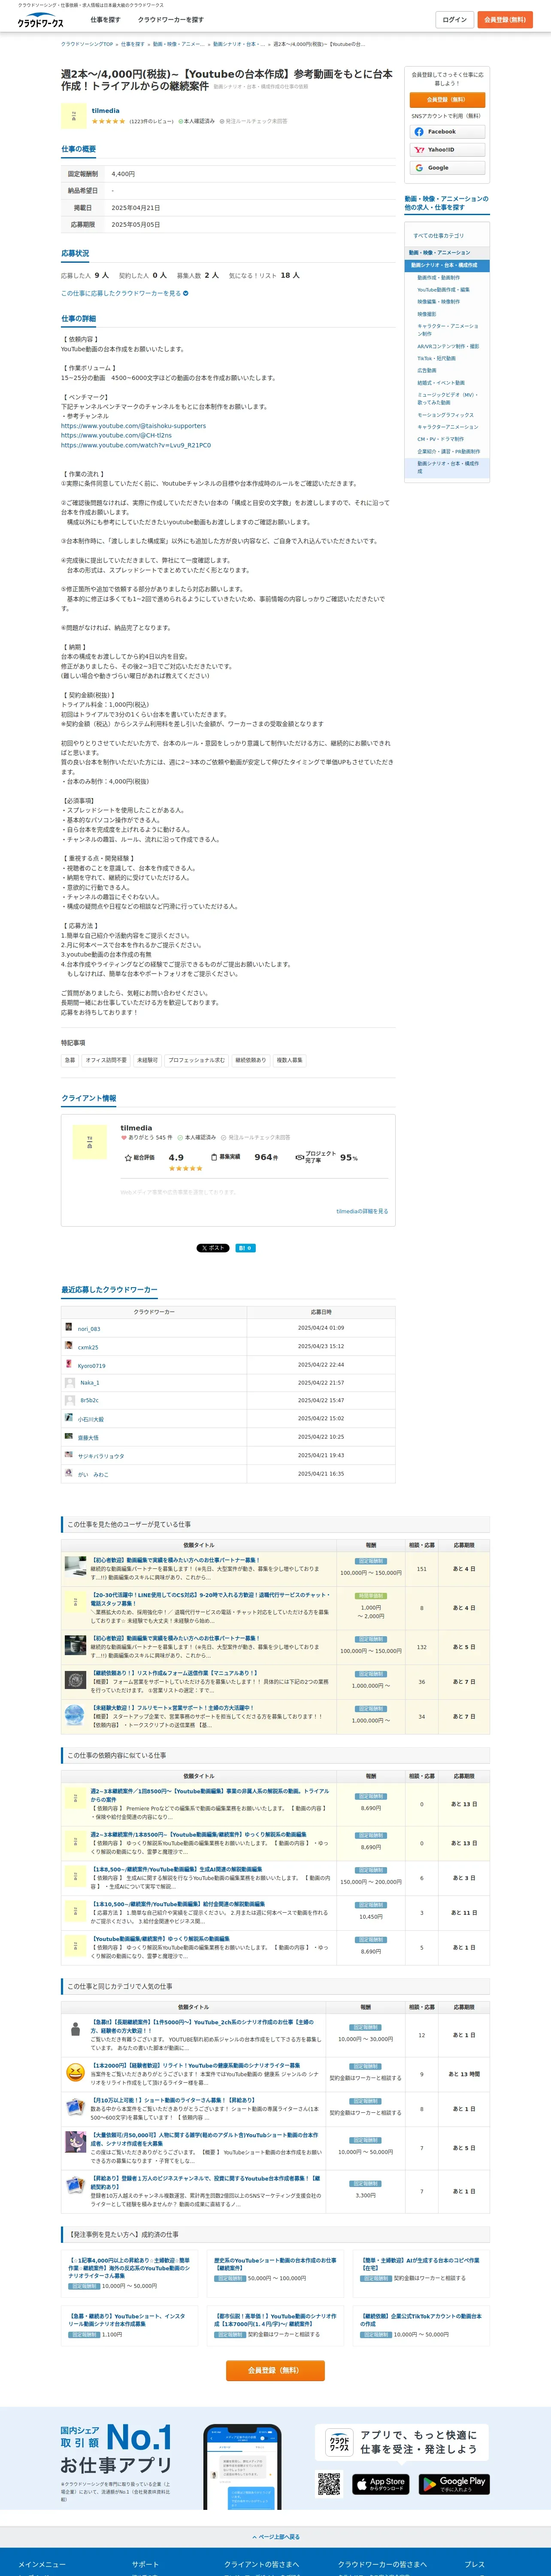Image resolution: width=551 pixels, height=2576 pixels.
Task: Select 映像編集・映像制作 category
Action: click(x=439, y=302)
